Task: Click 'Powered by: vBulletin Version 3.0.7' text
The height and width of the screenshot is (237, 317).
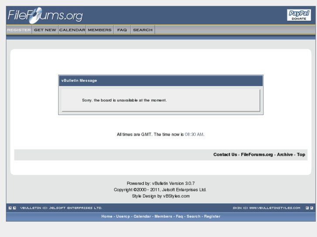Action: point(161,184)
